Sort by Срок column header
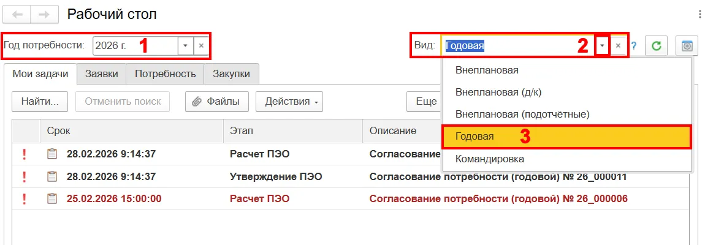Viewport: 705px width, 245px height. (132, 131)
